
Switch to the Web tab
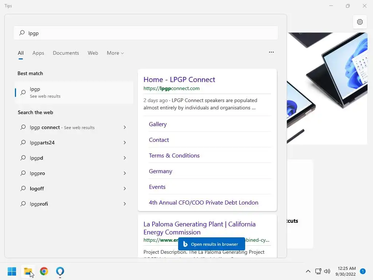(93, 53)
